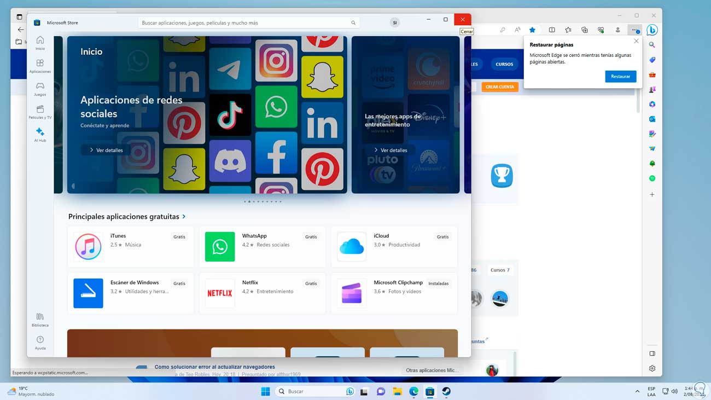Open Search in Edge sidebar

652,45
